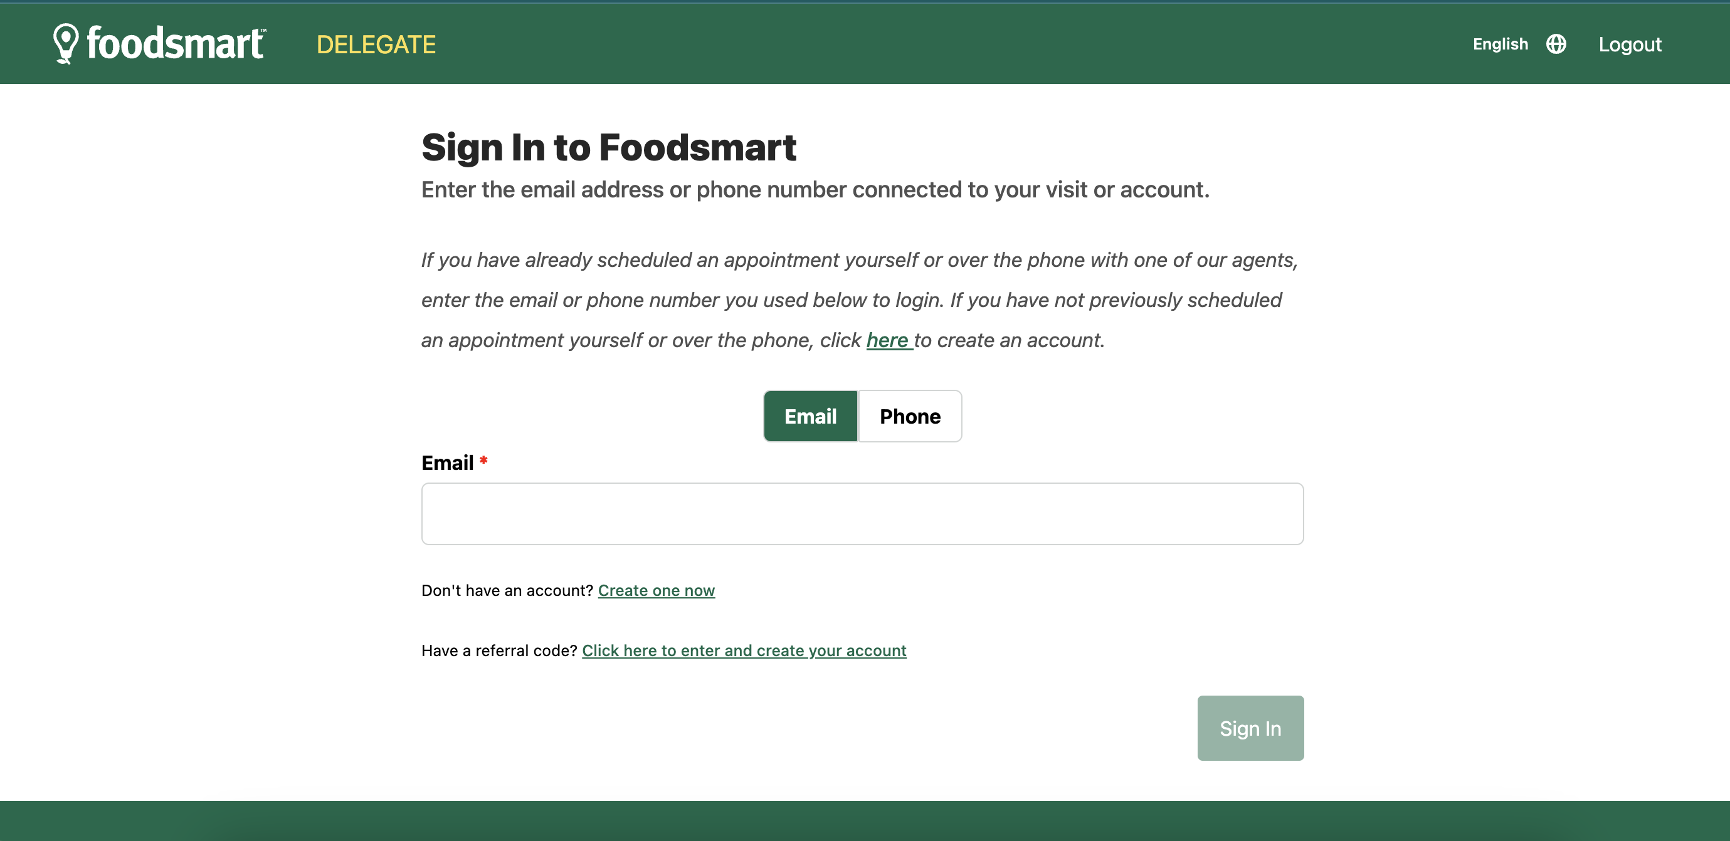Click the "Enter the email address" subheading
The image size is (1730, 841).
tap(815, 190)
